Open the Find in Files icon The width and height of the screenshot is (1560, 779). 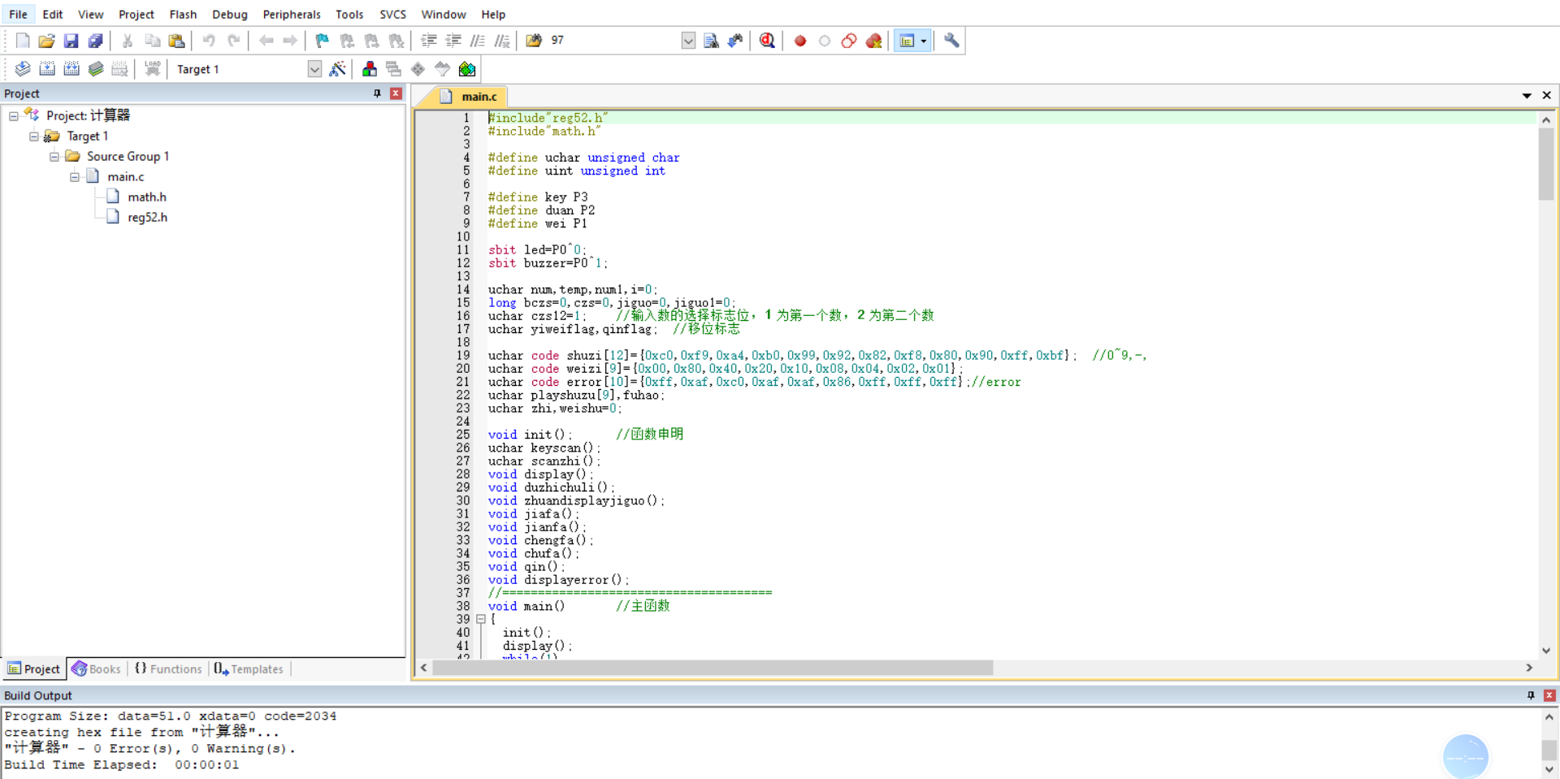click(711, 41)
